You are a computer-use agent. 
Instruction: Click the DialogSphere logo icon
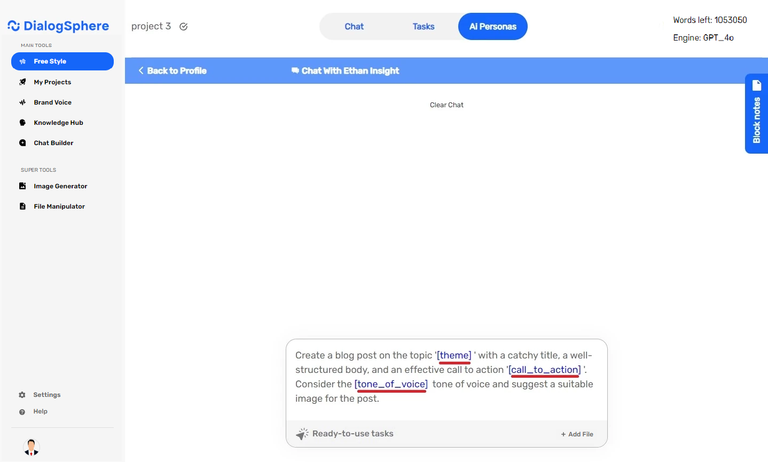click(14, 26)
